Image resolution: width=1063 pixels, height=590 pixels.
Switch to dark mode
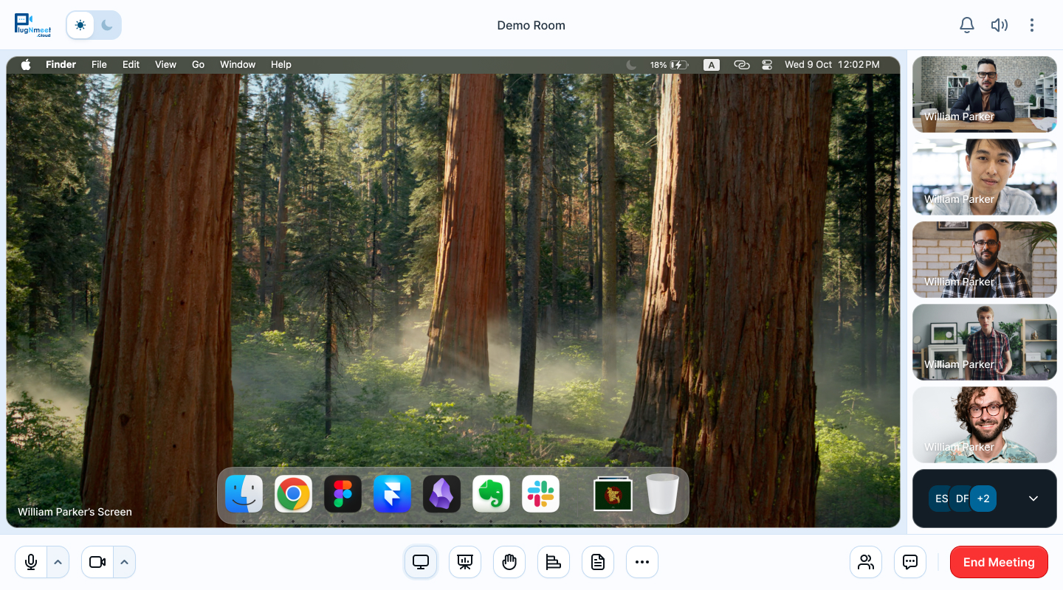click(107, 24)
